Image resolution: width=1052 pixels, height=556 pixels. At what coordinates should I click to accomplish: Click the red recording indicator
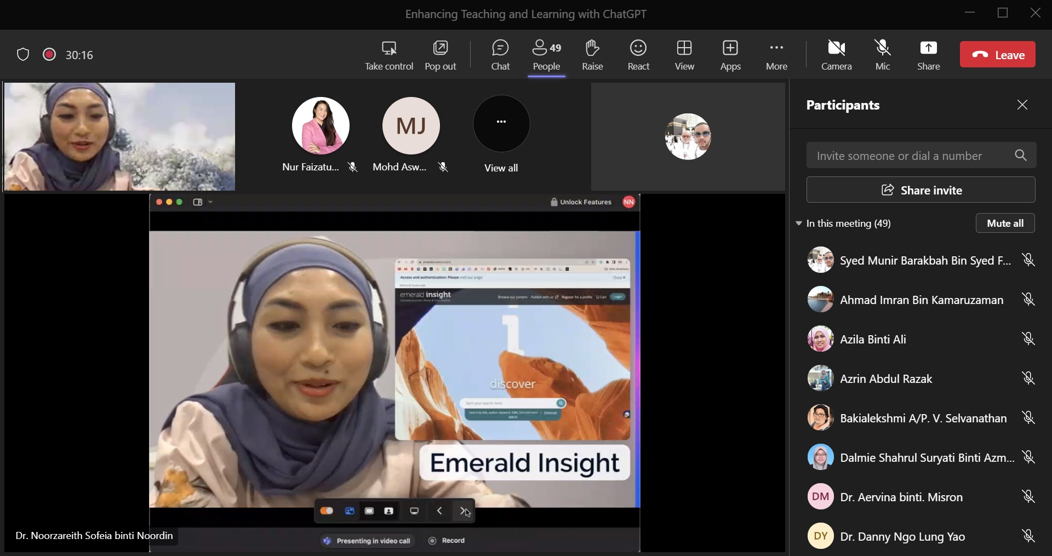(x=49, y=54)
